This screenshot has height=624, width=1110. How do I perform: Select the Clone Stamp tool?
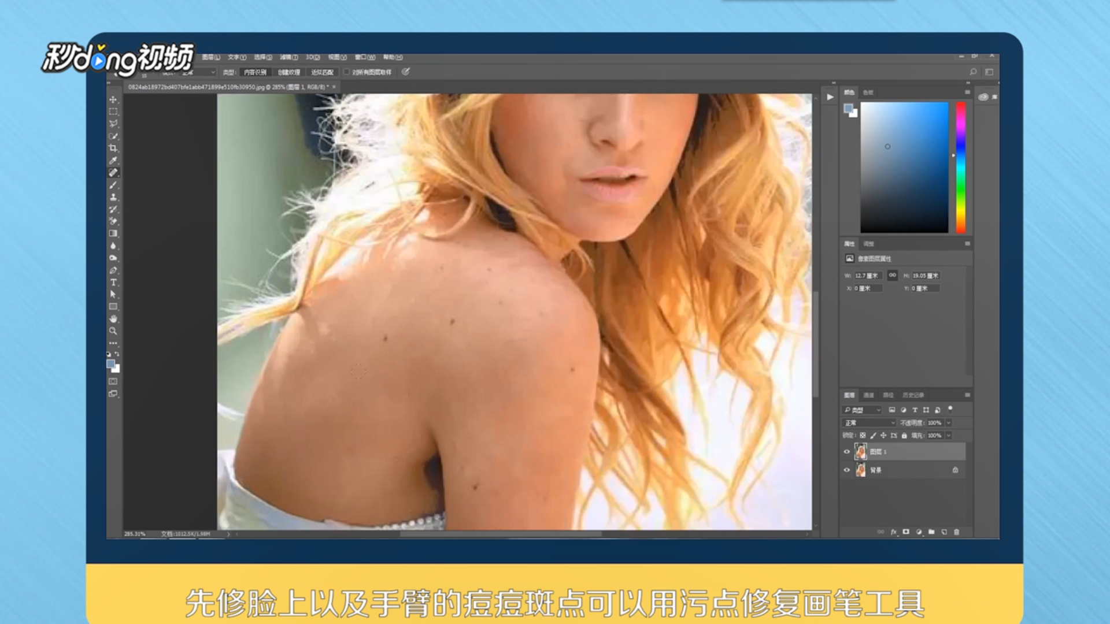point(113,197)
